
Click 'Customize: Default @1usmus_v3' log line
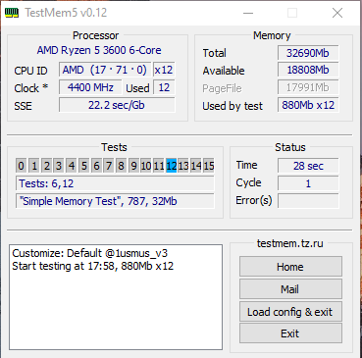point(90,253)
